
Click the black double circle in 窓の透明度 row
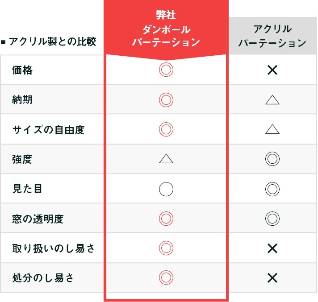pos(272,219)
